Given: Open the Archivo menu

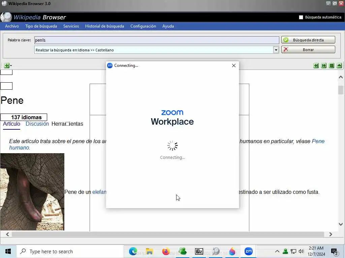Looking at the screenshot, I should [x=12, y=26].
